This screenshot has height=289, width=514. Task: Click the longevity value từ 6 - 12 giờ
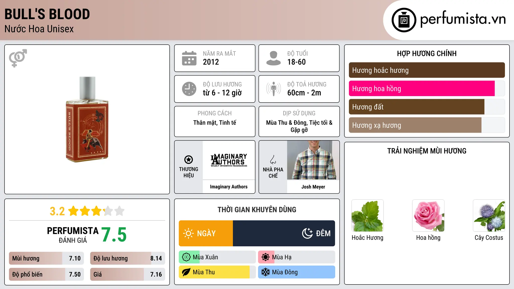point(222,93)
